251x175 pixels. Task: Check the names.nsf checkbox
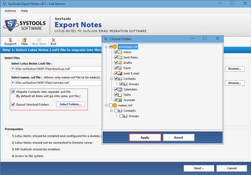point(111,105)
